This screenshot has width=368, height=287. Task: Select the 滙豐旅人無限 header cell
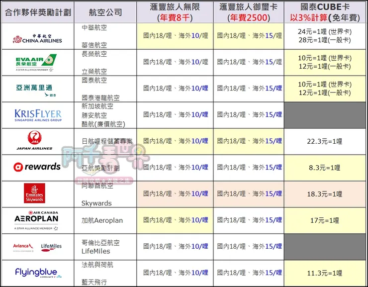pos(175,12)
